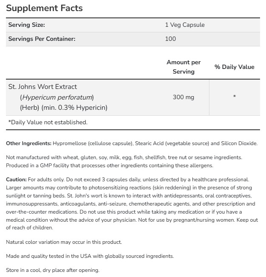Click the 300 mg amount
The width and height of the screenshot is (266, 277).
point(183,97)
